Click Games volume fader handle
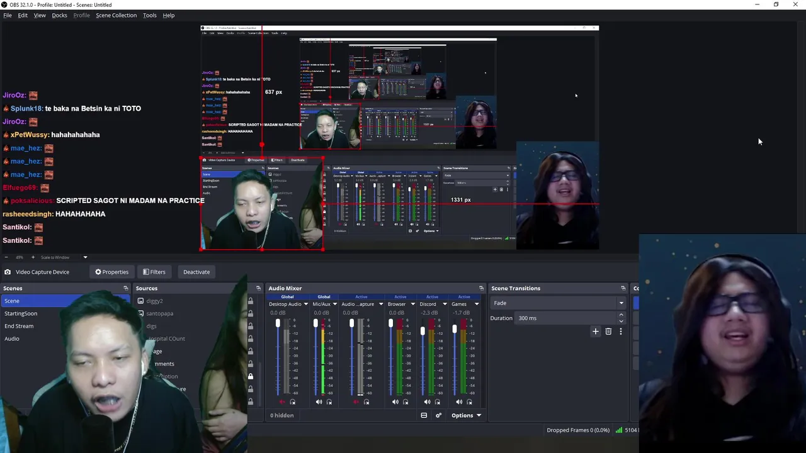This screenshot has width=806, height=453. [x=455, y=329]
